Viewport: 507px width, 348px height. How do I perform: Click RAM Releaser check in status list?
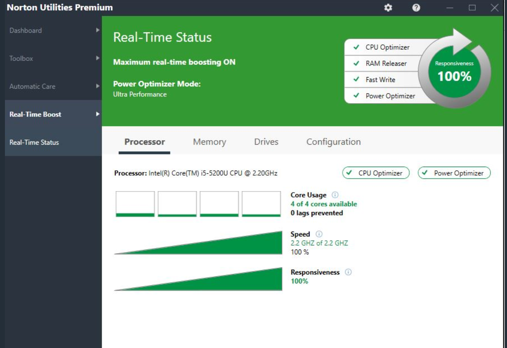coord(356,63)
